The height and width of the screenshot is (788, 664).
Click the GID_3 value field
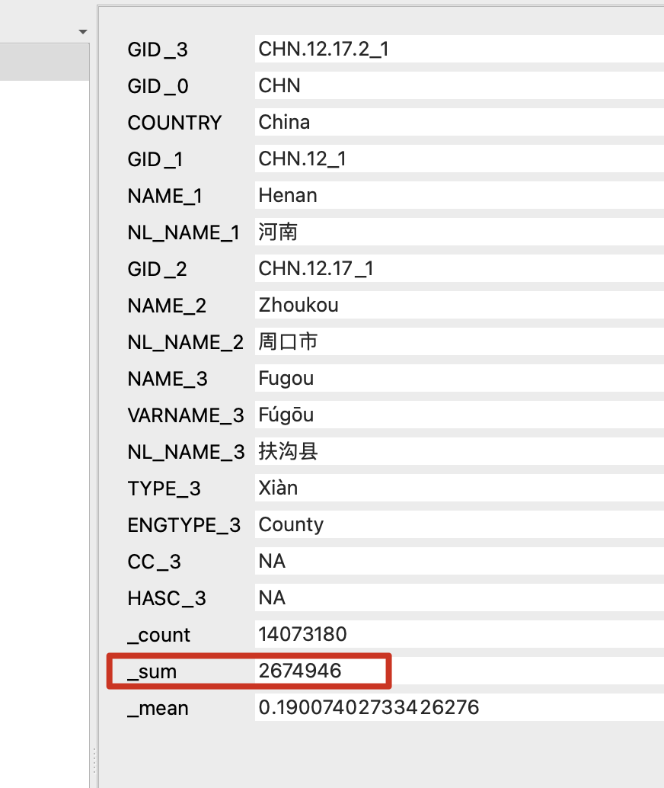457,50
